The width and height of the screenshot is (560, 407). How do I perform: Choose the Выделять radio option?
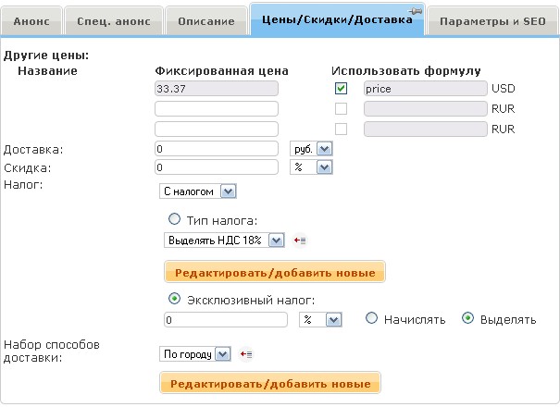pyautogui.click(x=467, y=319)
